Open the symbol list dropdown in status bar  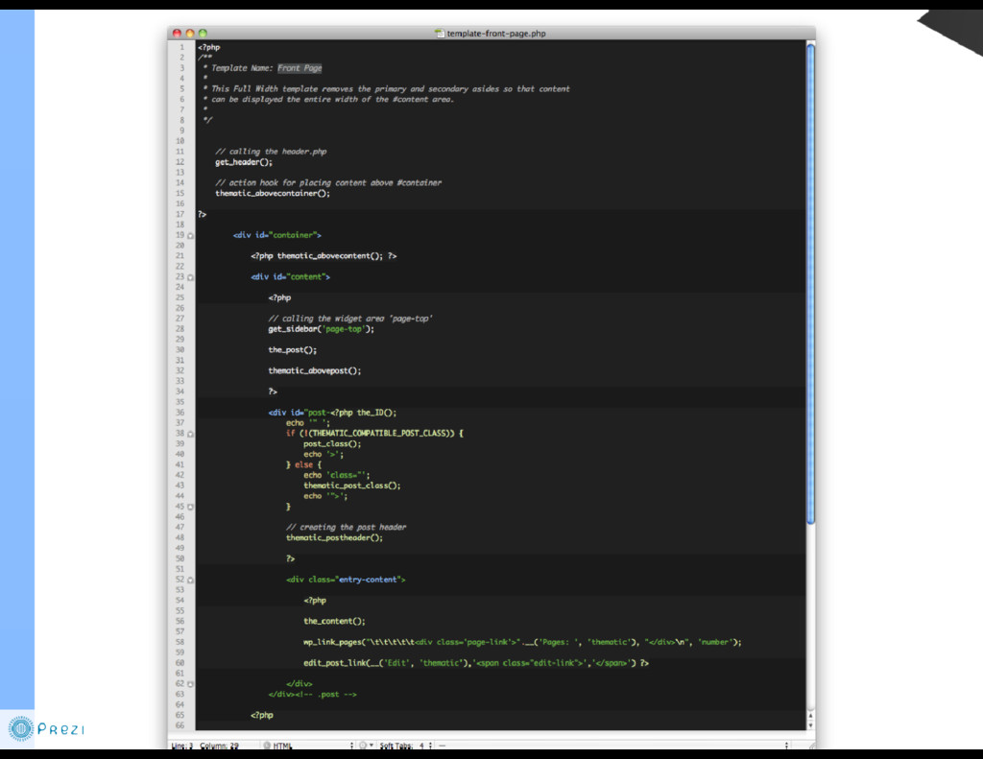tap(613, 746)
